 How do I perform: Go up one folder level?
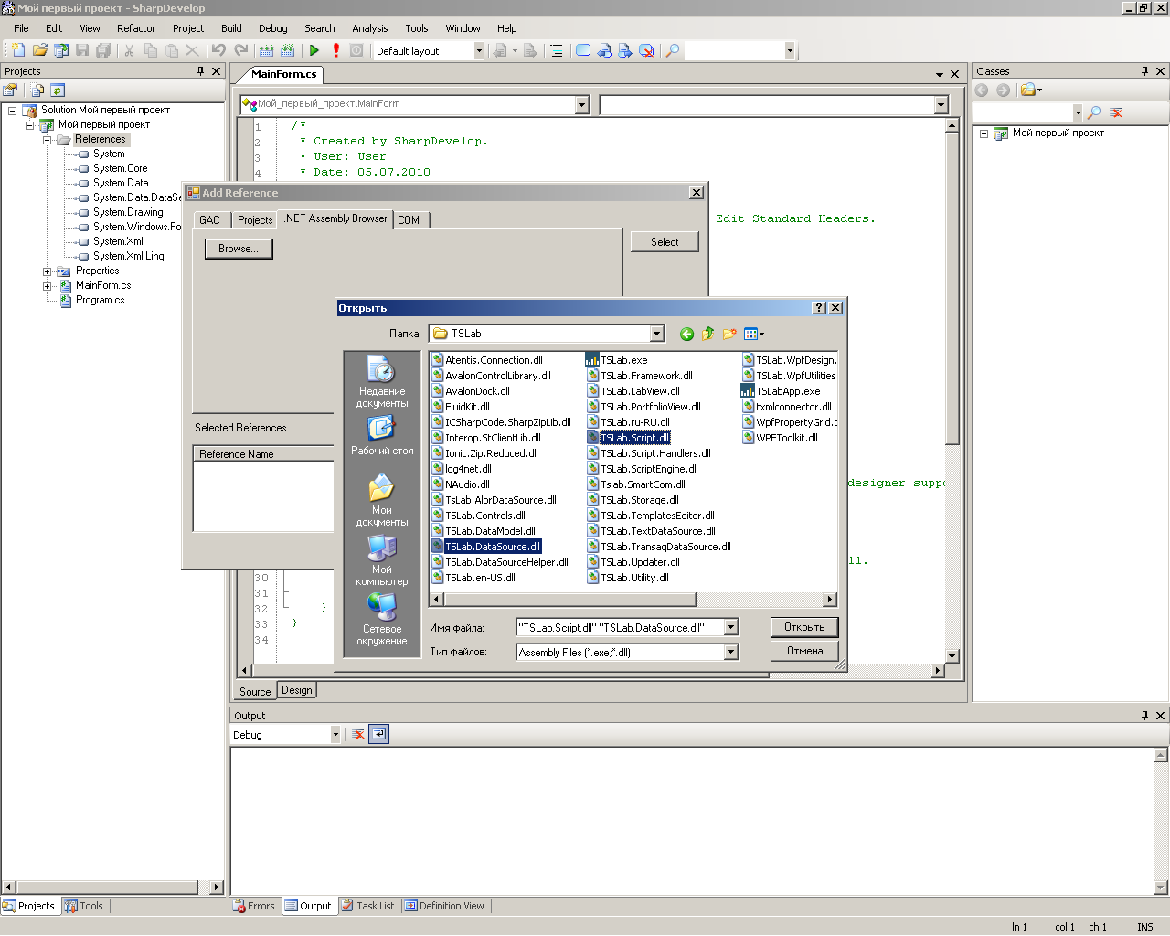[x=707, y=335]
